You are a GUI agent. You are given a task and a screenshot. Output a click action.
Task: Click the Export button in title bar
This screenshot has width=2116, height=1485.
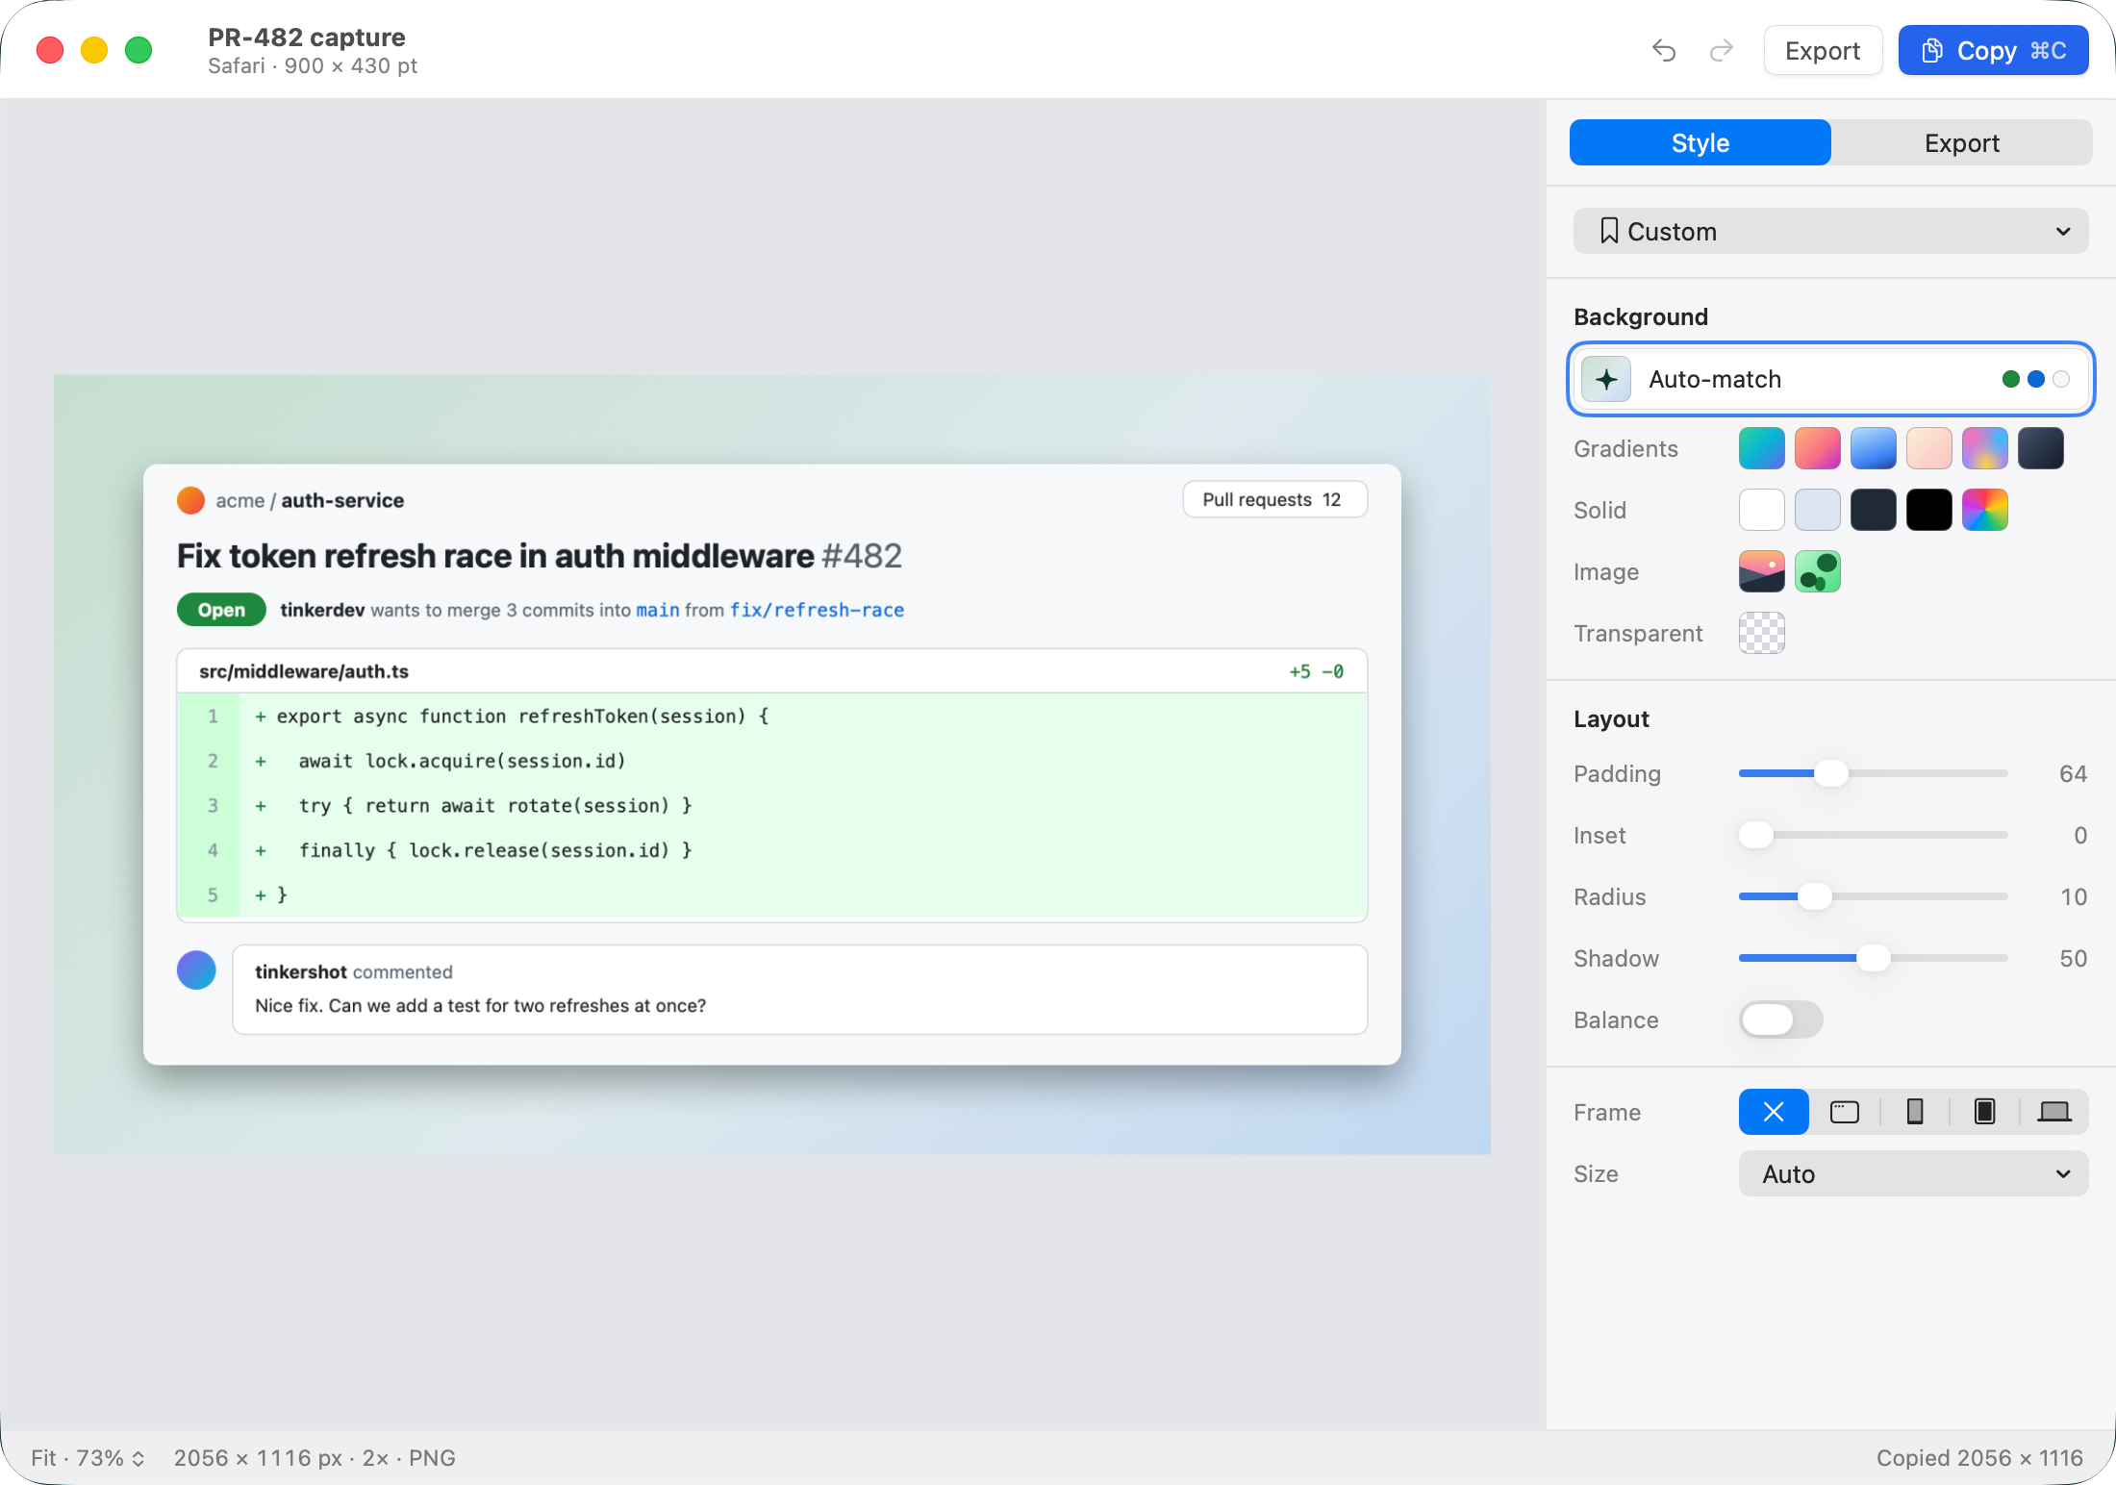(1823, 50)
